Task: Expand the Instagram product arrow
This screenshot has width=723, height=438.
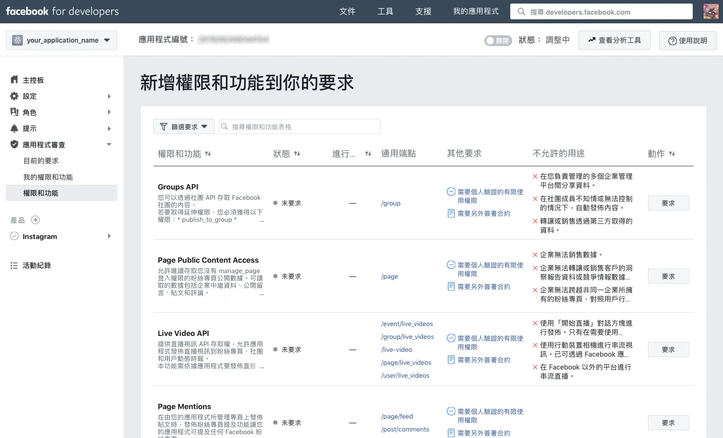Action: click(x=109, y=236)
